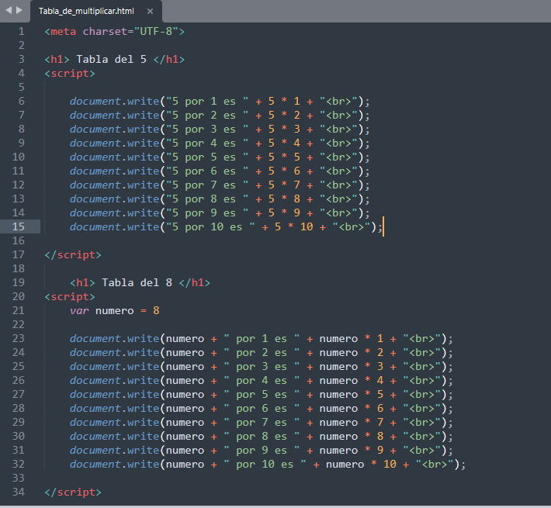This screenshot has height=508, width=551.
Task: Click the next tab right arrow
Action: pos(19,11)
